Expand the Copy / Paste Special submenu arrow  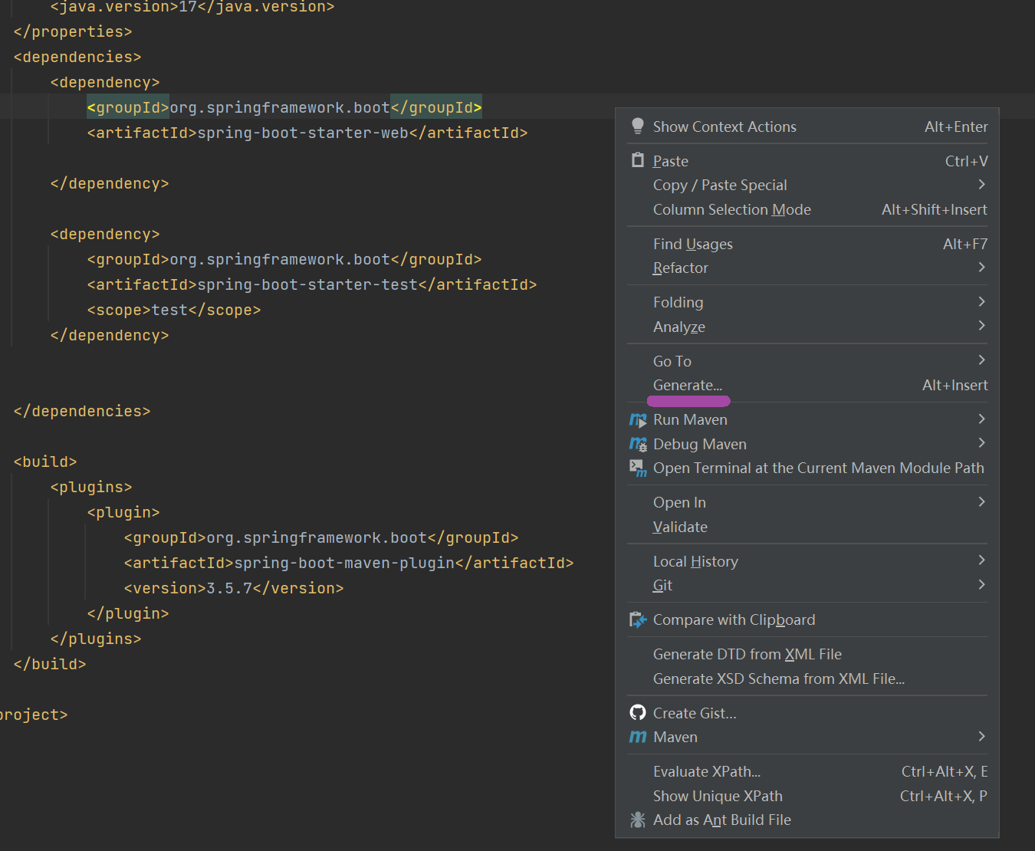[x=982, y=185]
